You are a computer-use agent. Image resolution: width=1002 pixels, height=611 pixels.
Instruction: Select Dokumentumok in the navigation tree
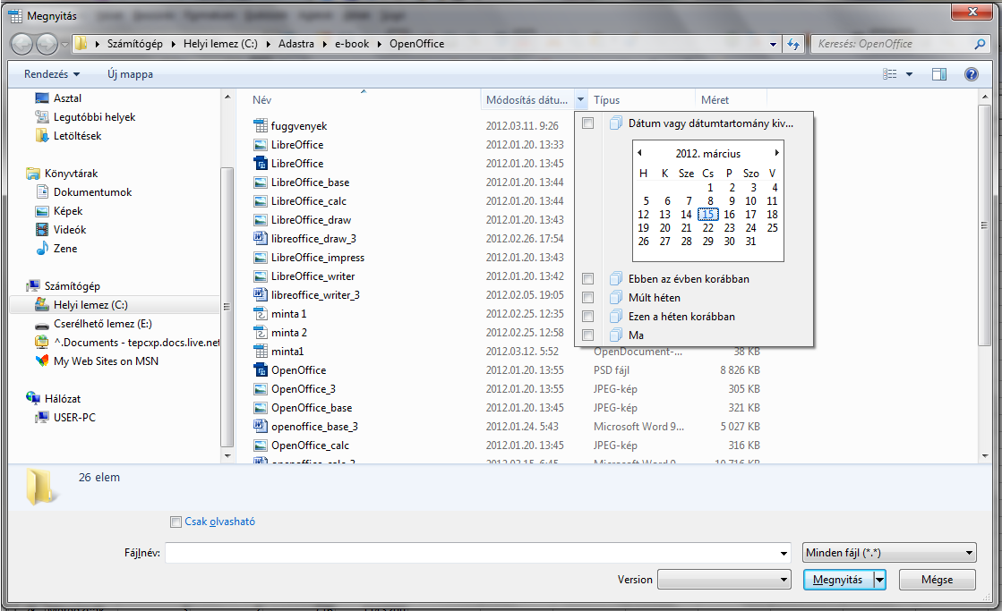tap(92, 192)
